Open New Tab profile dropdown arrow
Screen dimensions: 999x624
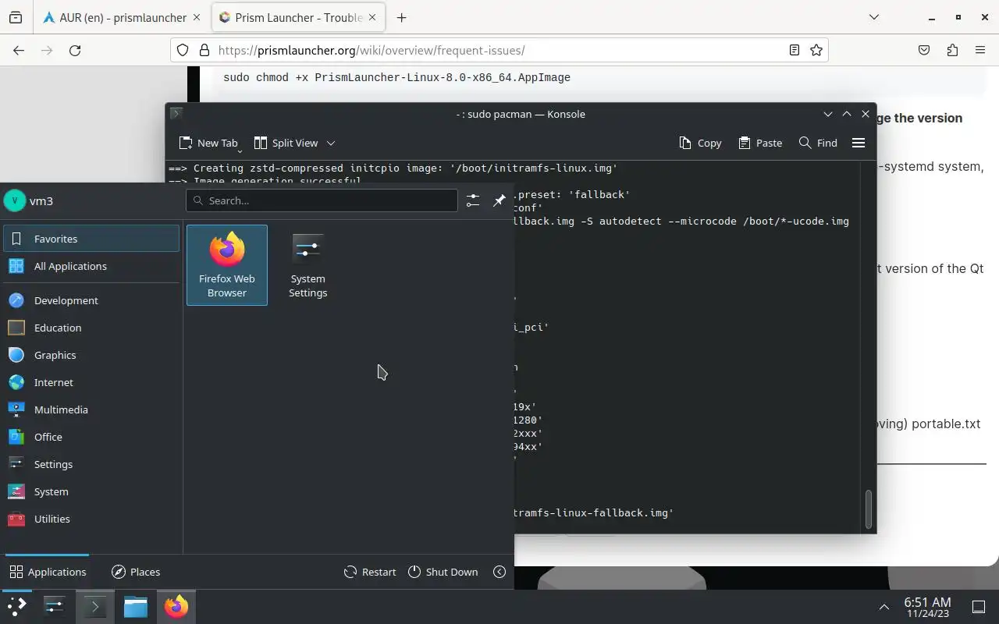[240, 150]
